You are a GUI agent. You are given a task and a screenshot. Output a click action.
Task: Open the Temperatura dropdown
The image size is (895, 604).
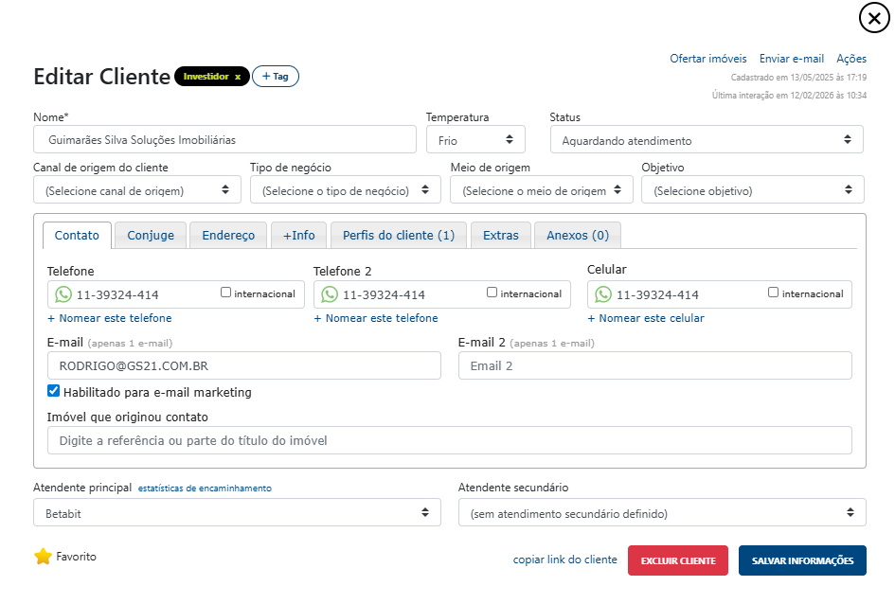click(x=475, y=140)
